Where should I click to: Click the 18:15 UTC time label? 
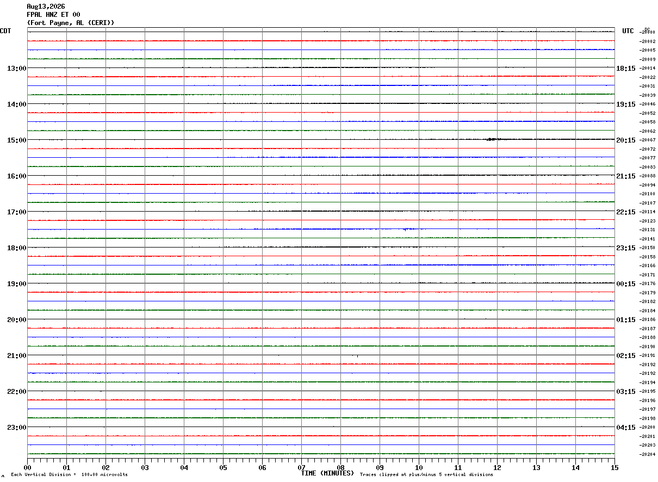click(x=625, y=69)
